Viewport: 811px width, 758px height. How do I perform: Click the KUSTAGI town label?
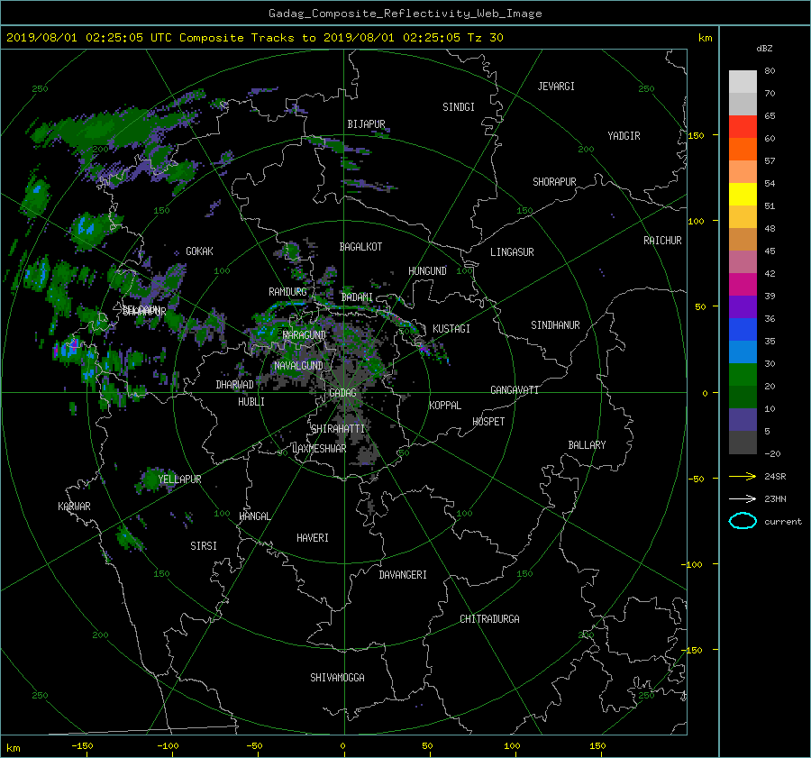[451, 329]
